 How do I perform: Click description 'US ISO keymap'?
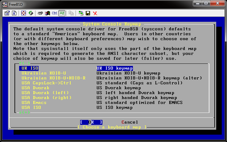tap(114, 107)
